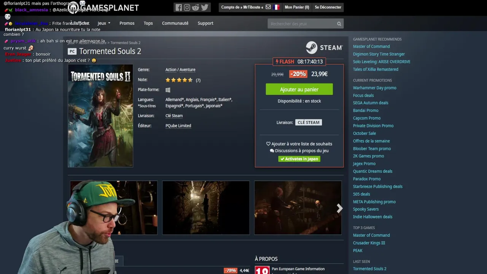Click the Activates in Japan badge
Viewport: 487px width, 274px height.
tap(299, 159)
